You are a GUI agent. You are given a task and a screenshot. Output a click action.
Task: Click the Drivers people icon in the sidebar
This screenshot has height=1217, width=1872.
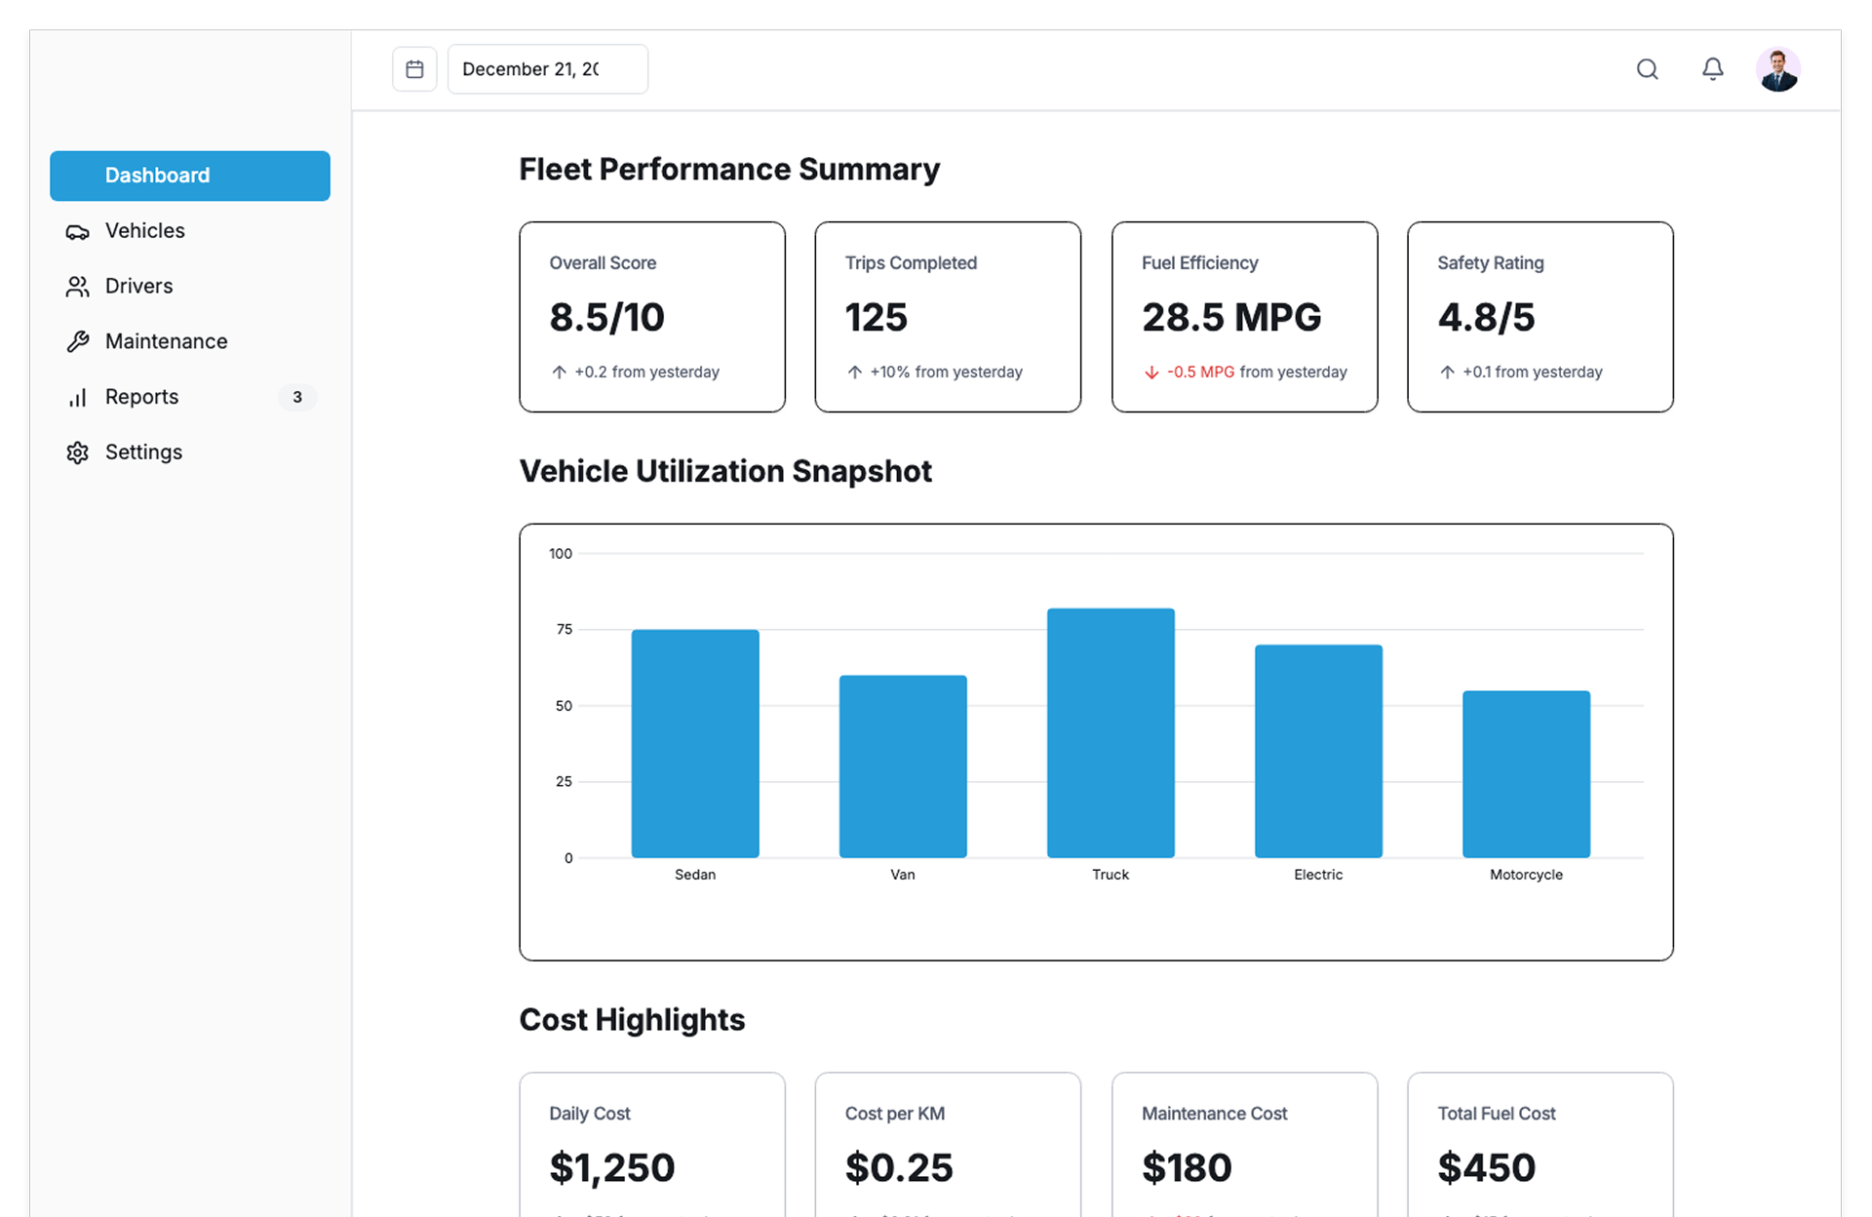(77, 287)
